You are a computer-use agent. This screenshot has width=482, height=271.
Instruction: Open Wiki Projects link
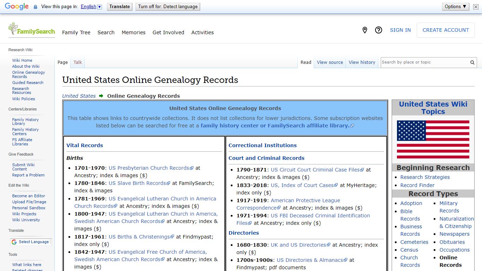click(24, 214)
